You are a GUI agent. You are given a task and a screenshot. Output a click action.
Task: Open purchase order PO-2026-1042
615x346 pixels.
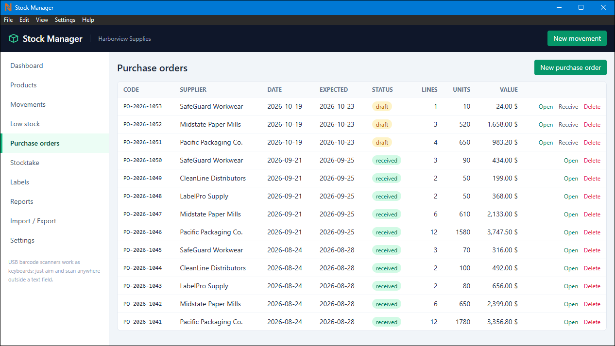(571, 304)
